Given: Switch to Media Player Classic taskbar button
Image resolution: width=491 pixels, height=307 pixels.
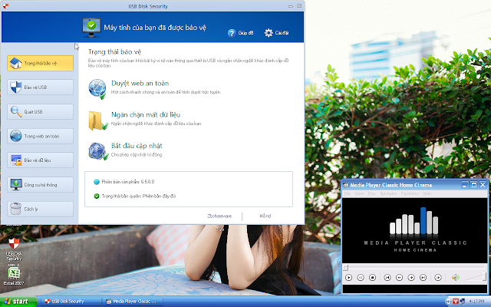Looking at the screenshot, I should (x=133, y=302).
